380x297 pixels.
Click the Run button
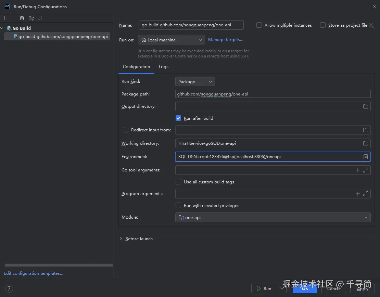(x=264, y=288)
